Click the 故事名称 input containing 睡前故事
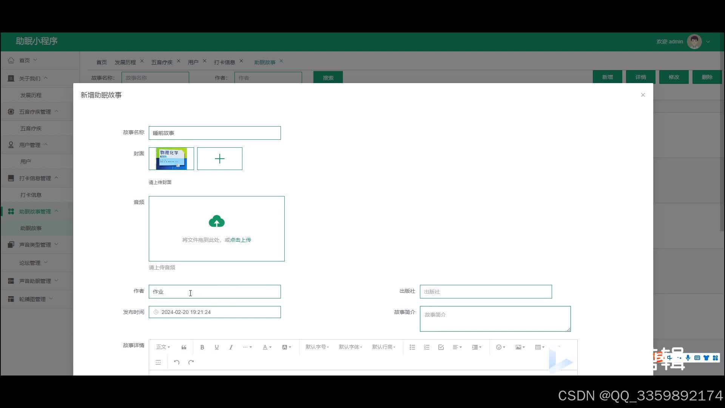Image resolution: width=725 pixels, height=408 pixels. 215,133
